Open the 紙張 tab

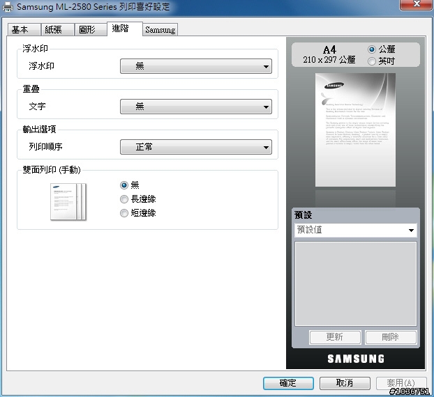click(57, 29)
